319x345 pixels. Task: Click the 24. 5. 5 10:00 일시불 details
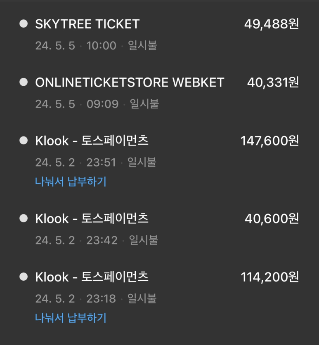click(x=96, y=45)
